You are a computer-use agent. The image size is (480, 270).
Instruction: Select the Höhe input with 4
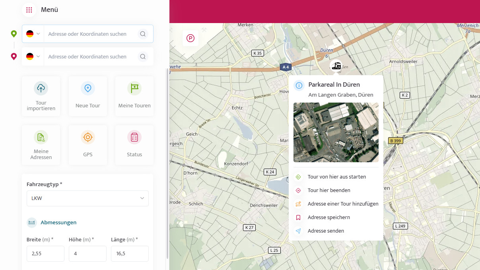(87, 254)
